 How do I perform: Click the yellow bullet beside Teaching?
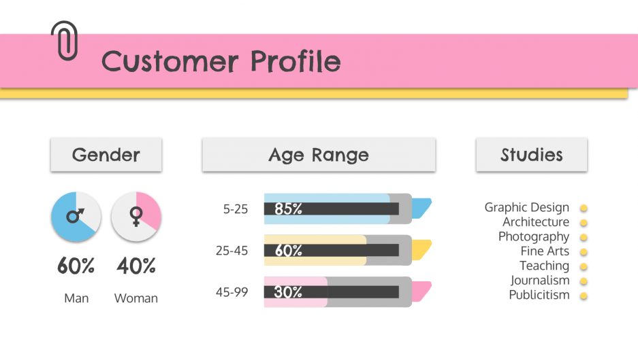point(584,266)
